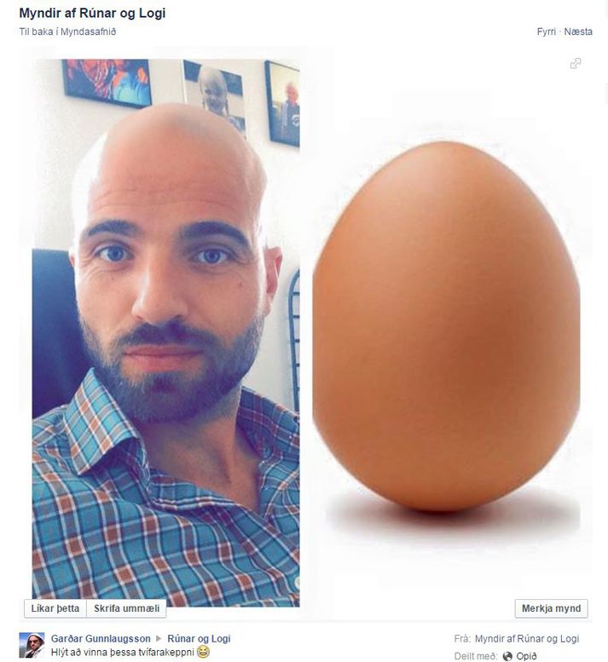This screenshot has height=662, width=608.
Task: Click the Merkja mynd tag button
Action: (x=551, y=608)
